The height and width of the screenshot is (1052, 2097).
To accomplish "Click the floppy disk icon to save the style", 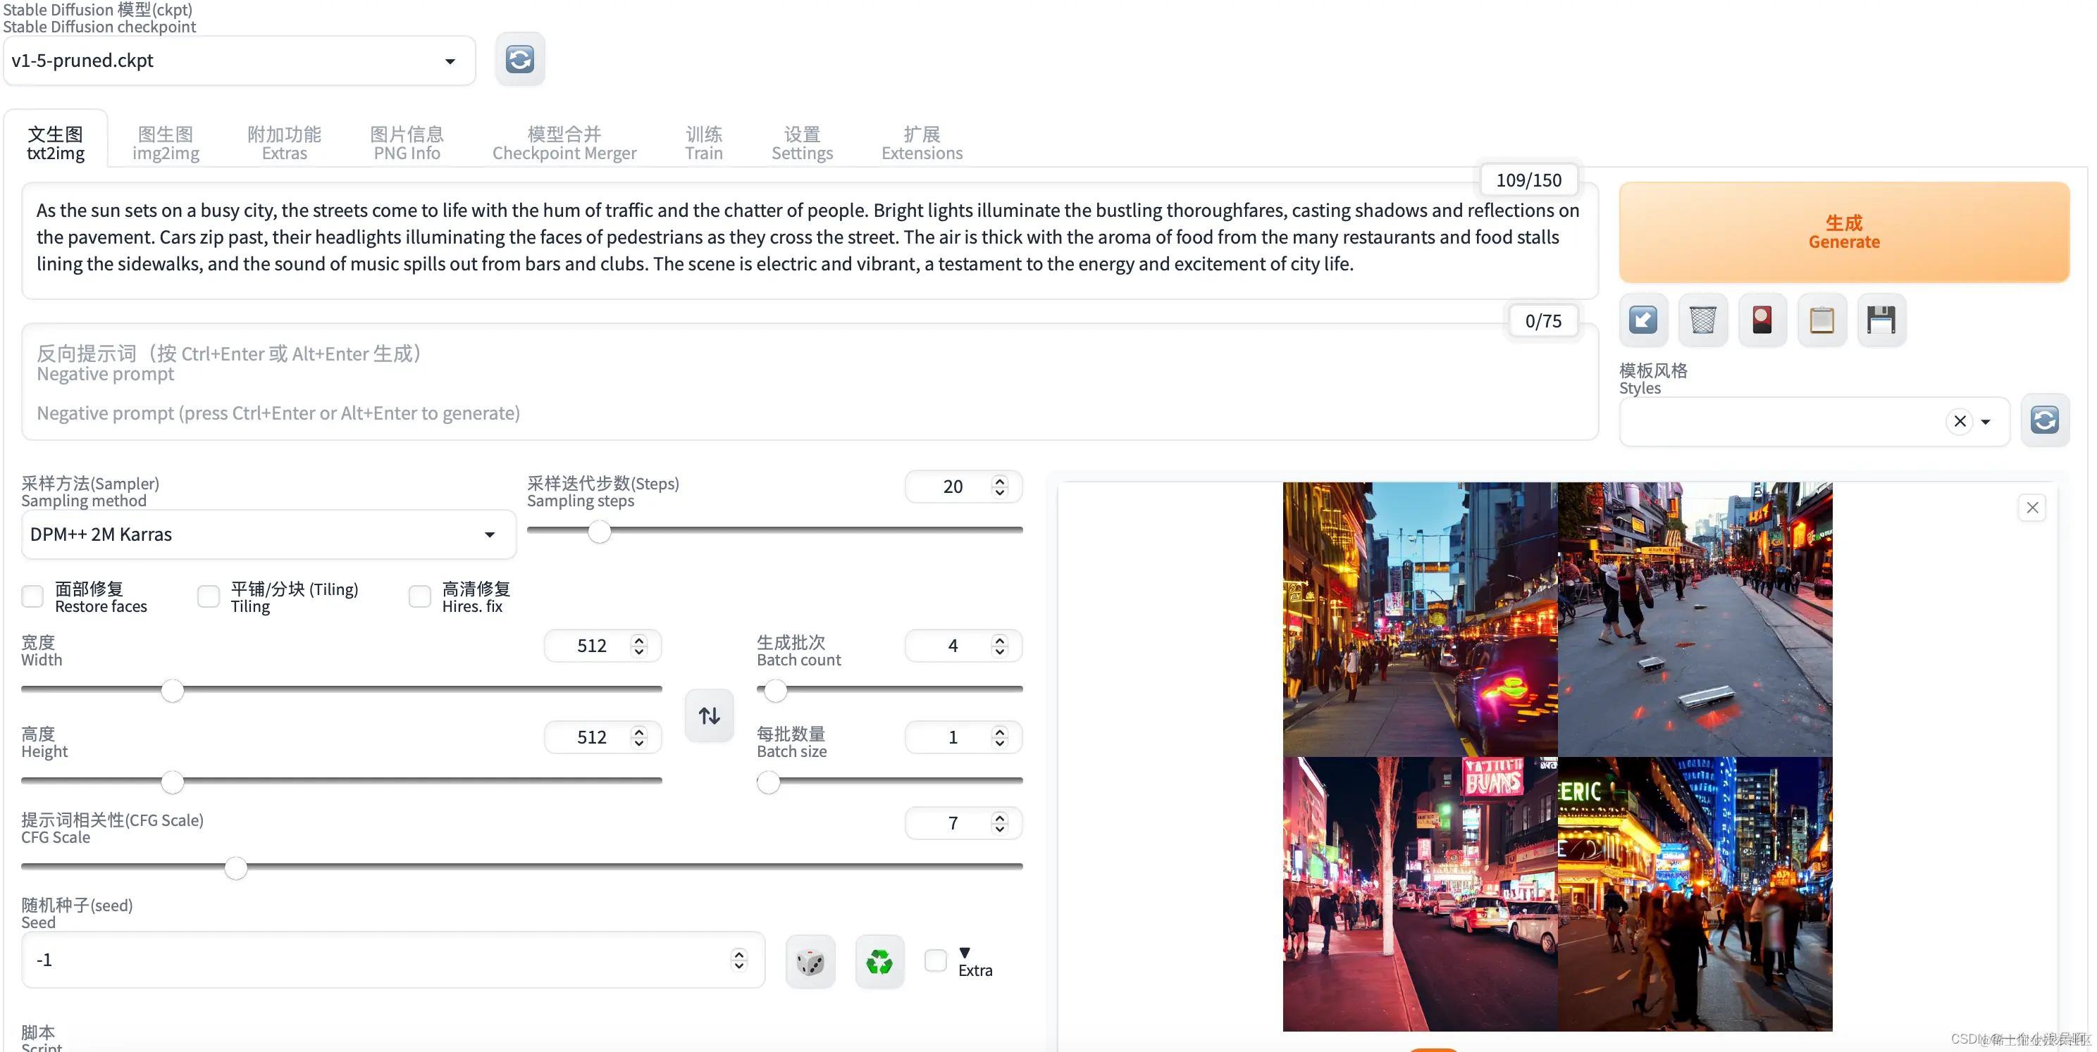I will point(1881,320).
